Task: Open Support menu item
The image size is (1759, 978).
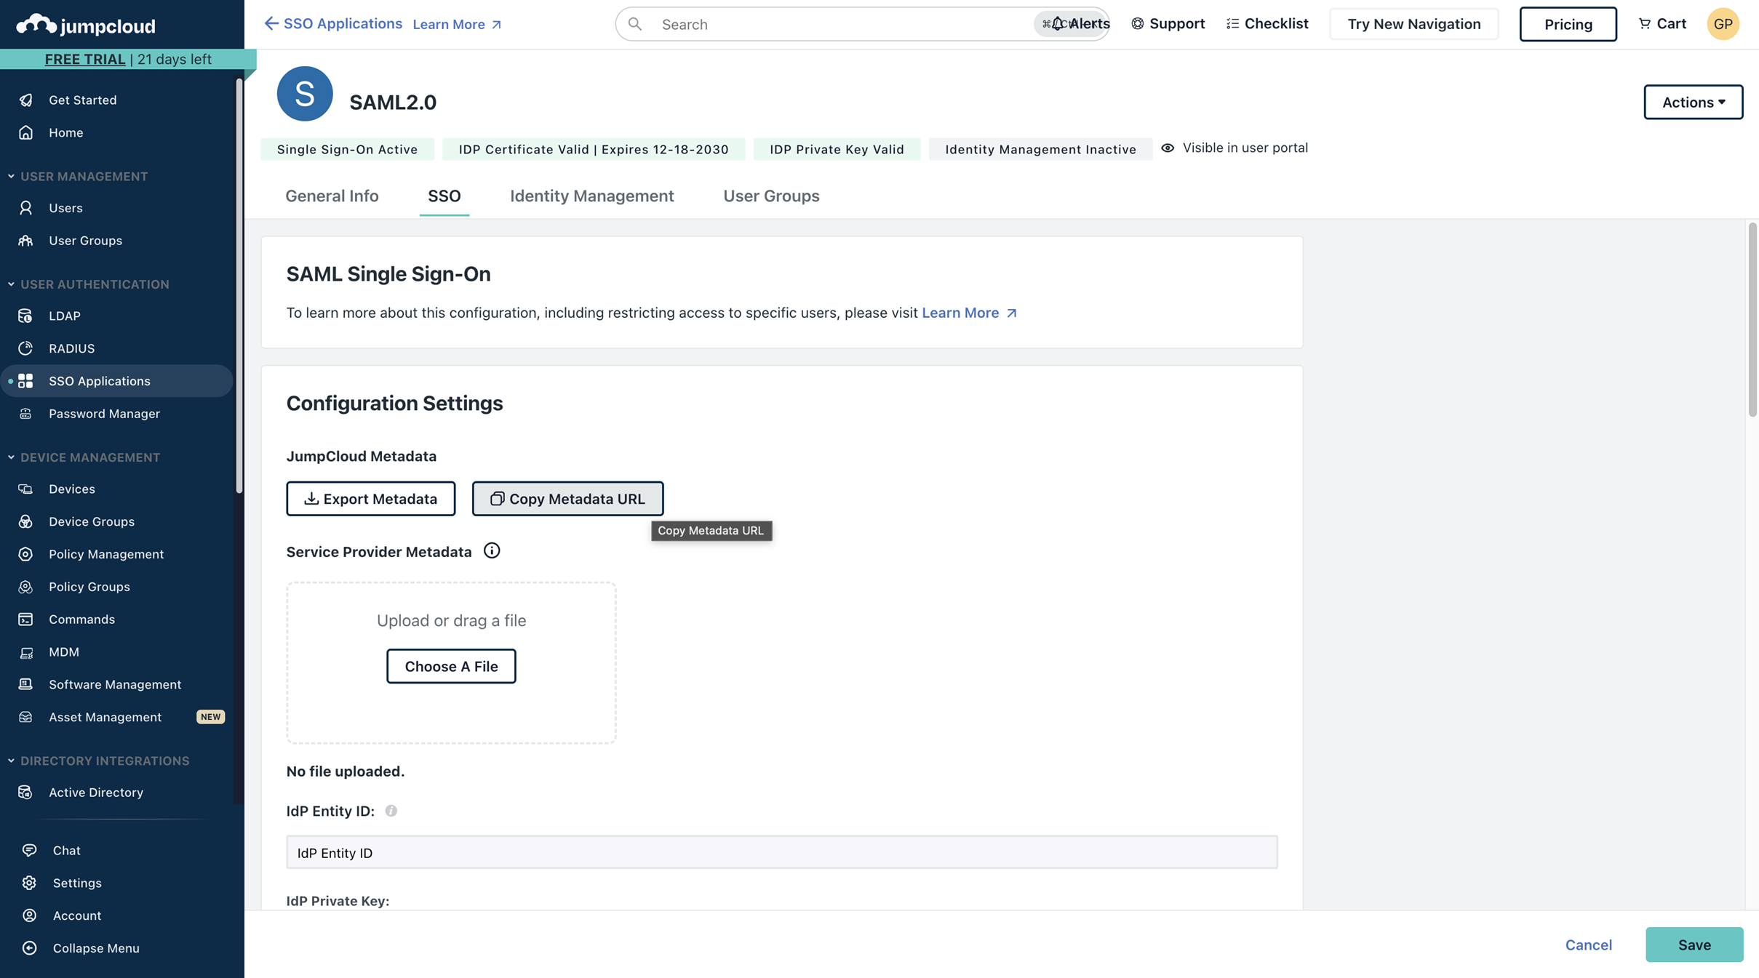Action: [x=1168, y=24]
